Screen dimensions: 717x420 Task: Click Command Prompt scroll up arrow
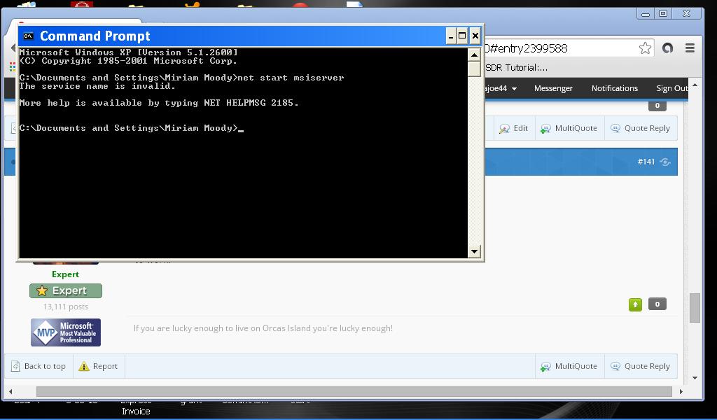pyautogui.click(x=474, y=55)
